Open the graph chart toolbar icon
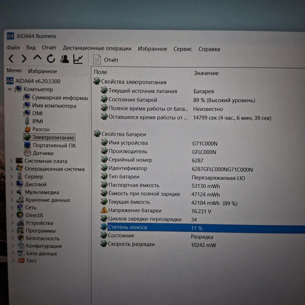The height and width of the screenshot is (305, 305). [x=78, y=59]
